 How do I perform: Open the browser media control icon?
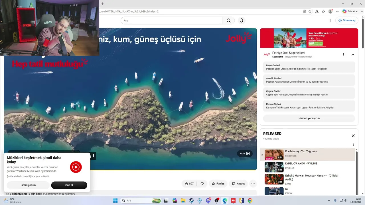[x=317, y=11]
